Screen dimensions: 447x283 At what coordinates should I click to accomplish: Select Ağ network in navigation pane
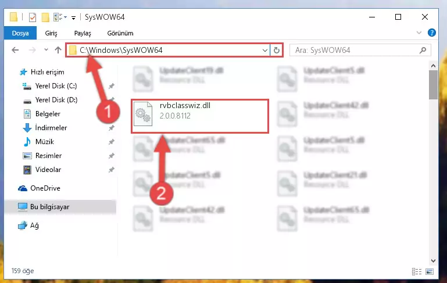click(x=34, y=225)
